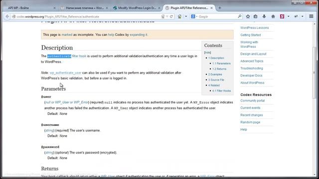Click the highlighted 'authenticate' link
Screen dimensions: 319x179
59,56
